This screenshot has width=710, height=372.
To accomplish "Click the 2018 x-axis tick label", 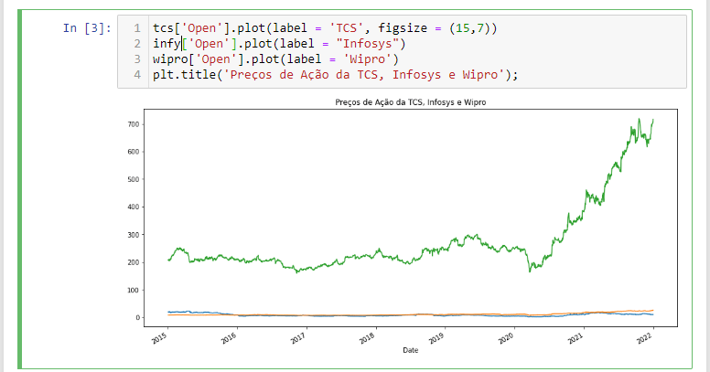I will tap(367, 337).
